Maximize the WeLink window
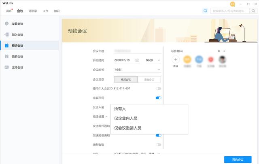The image size is (259, 164). [248, 4]
